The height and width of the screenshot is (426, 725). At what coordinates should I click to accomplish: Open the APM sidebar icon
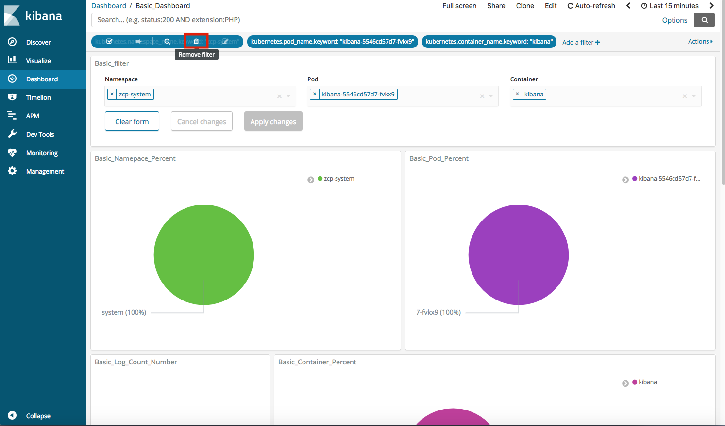click(12, 115)
